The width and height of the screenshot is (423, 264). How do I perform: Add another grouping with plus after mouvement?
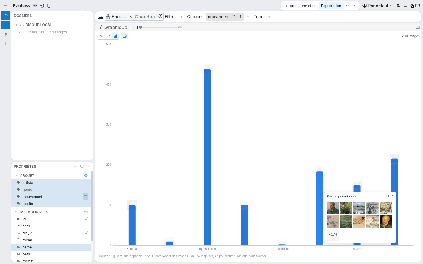tap(248, 17)
